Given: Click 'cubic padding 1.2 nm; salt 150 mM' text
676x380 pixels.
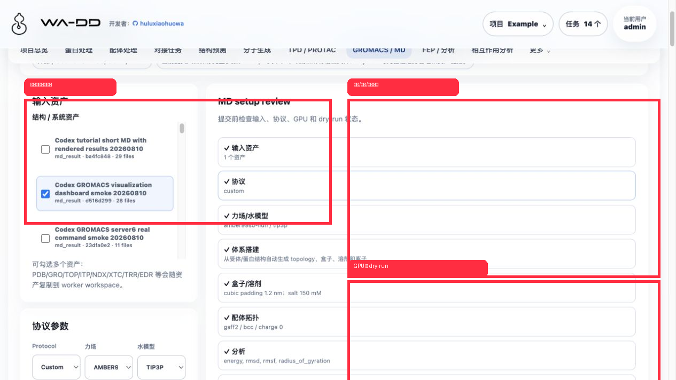Looking at the screenshot, I should pos(273,293).
